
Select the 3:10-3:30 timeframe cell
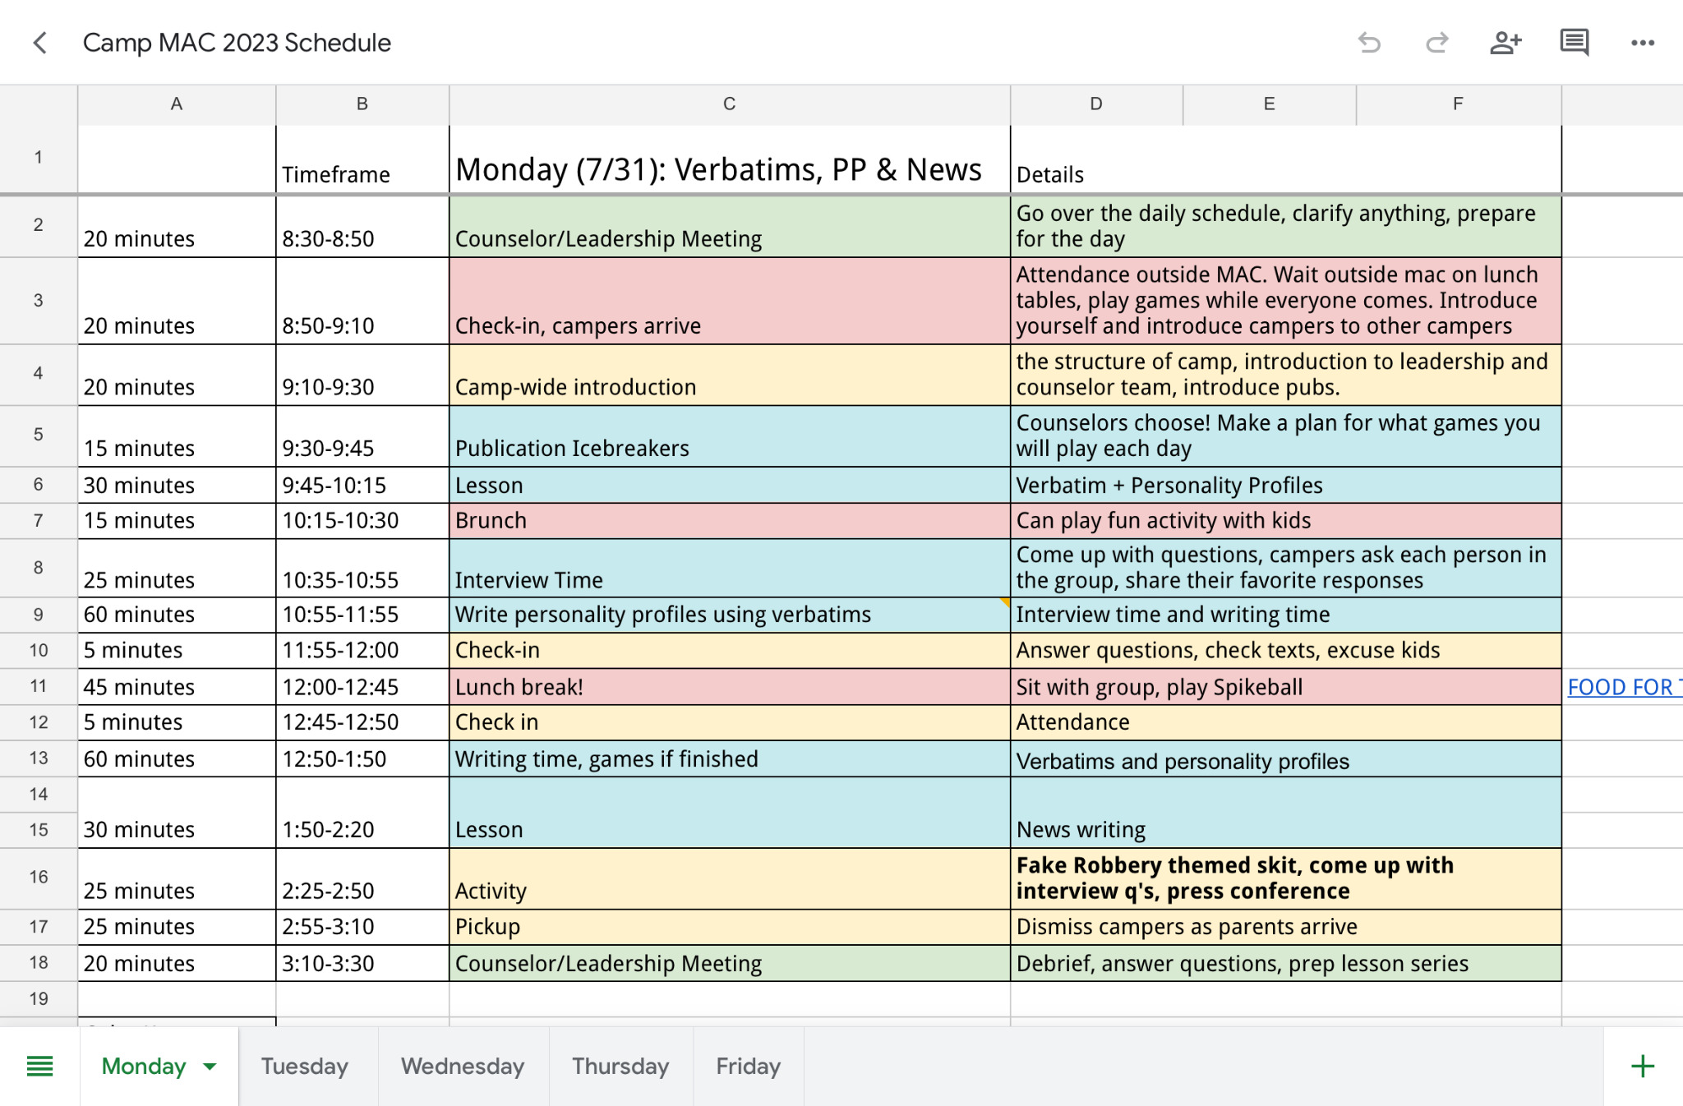point(362,963)
